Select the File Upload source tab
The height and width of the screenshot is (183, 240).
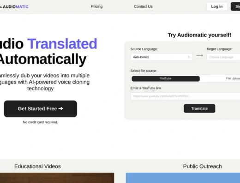(233, 78)
